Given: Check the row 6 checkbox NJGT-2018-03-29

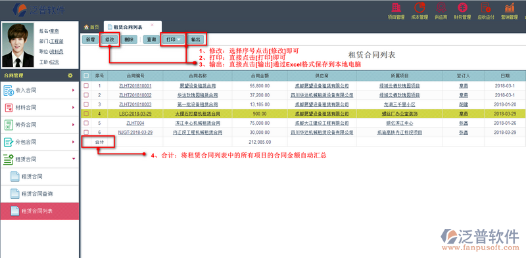Looking at the screenshot, I should pyautogui.click(x=86, y=133).
